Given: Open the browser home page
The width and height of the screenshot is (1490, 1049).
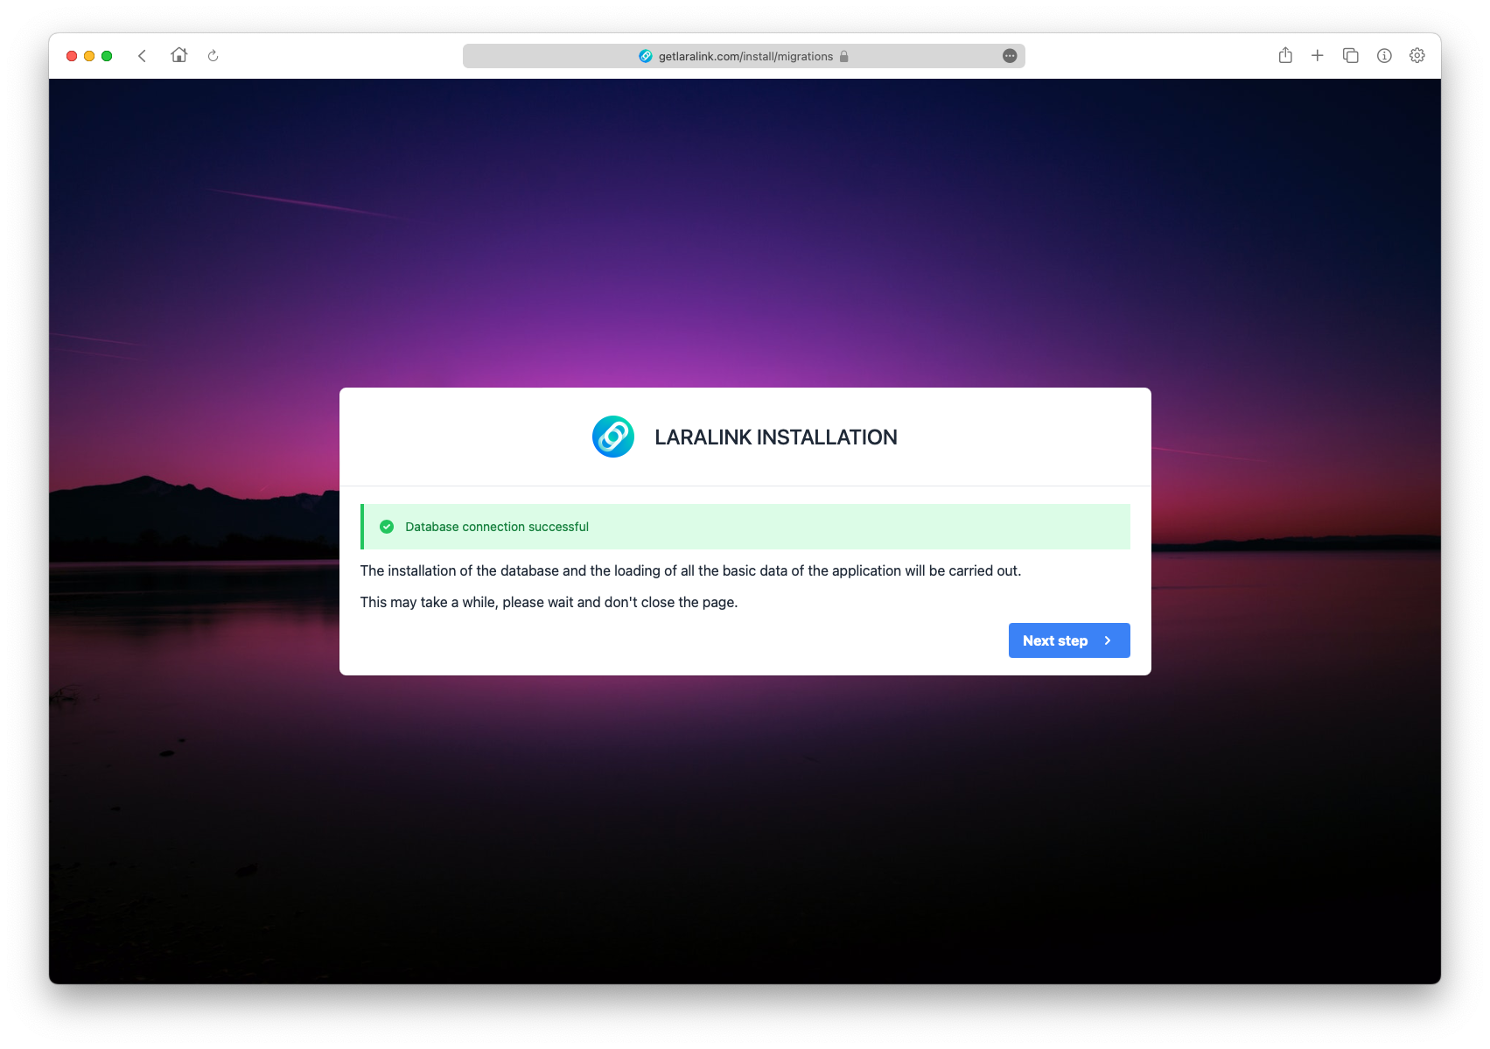Looking at the screenshot, I should (x=179, y=55).
